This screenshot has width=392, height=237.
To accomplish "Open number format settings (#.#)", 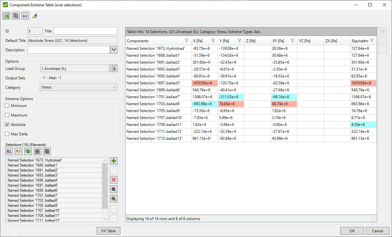I will 25,15.
